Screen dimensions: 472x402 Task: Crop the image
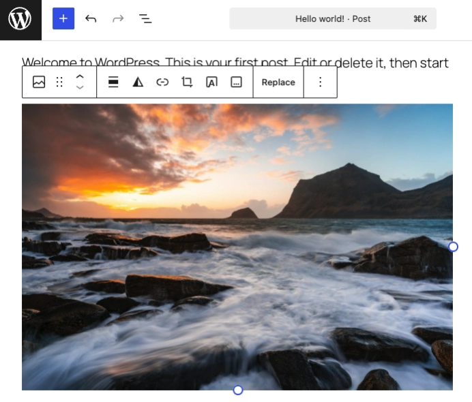click(187, 82)
